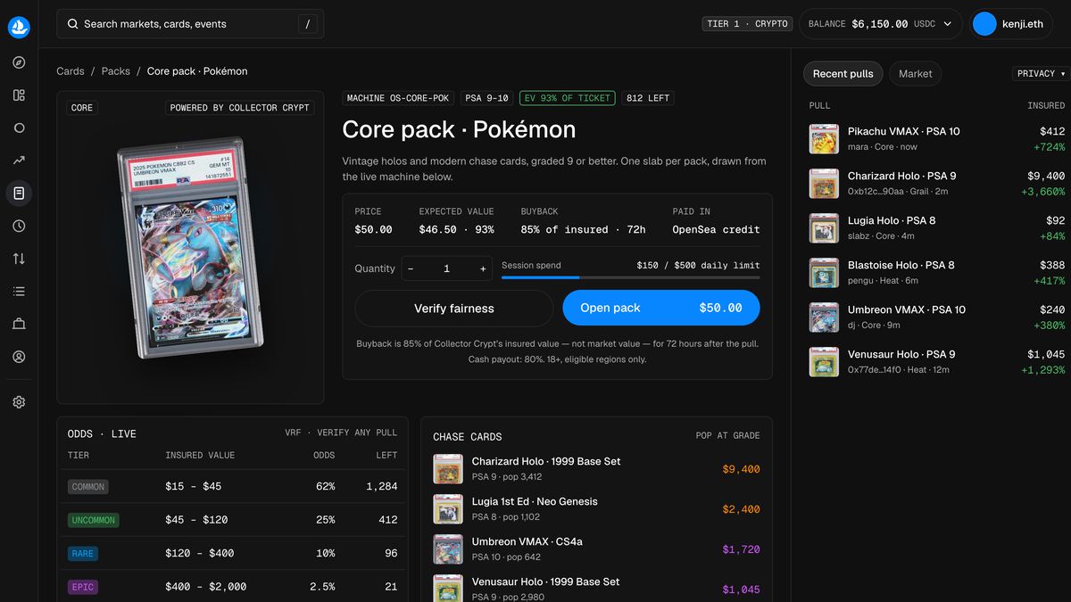Switch to the Market tab
Screen dimensions: 1071x602
(x=915, y=74)
